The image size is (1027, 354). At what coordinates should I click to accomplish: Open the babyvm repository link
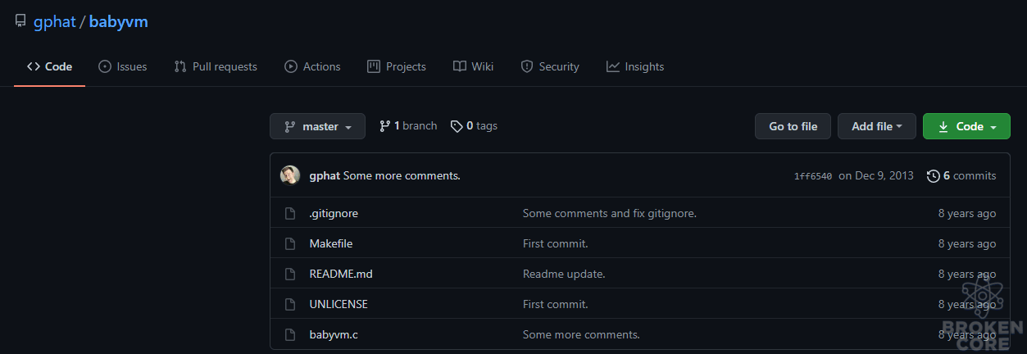pos(118,22)
